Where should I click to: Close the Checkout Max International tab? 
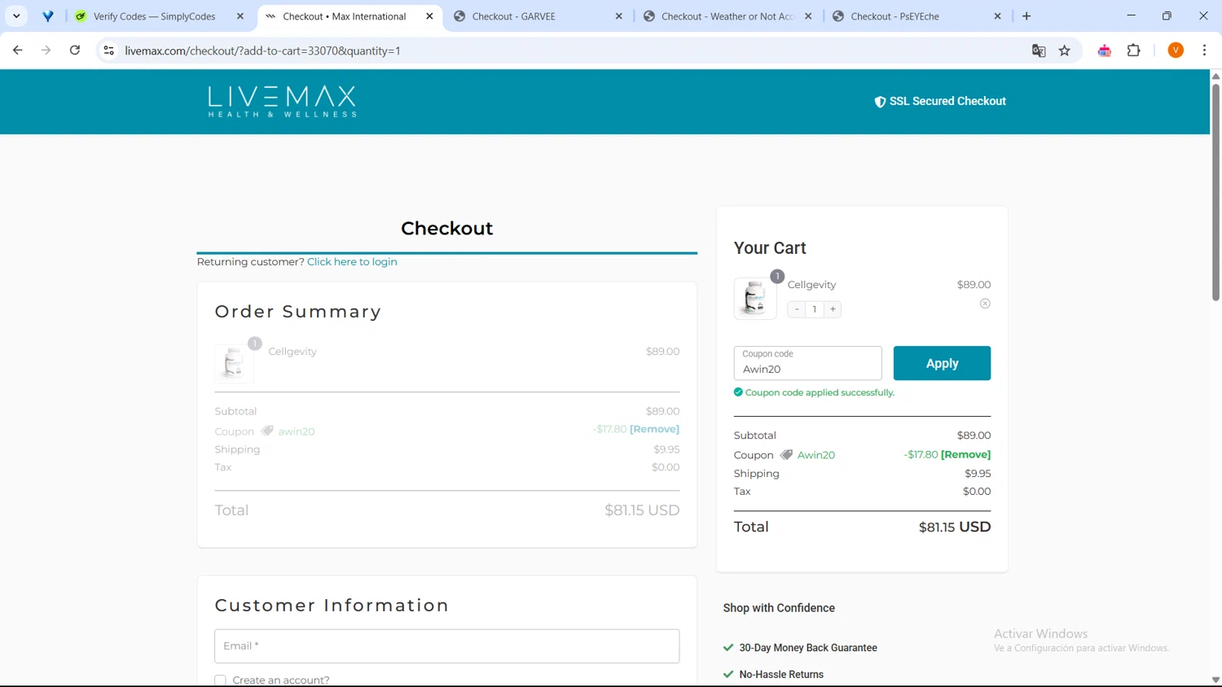(429, 16)
